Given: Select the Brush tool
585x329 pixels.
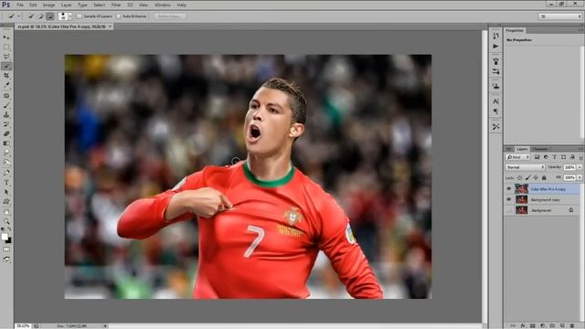Looking at the screenshot, I should click(x=6, y=106).
